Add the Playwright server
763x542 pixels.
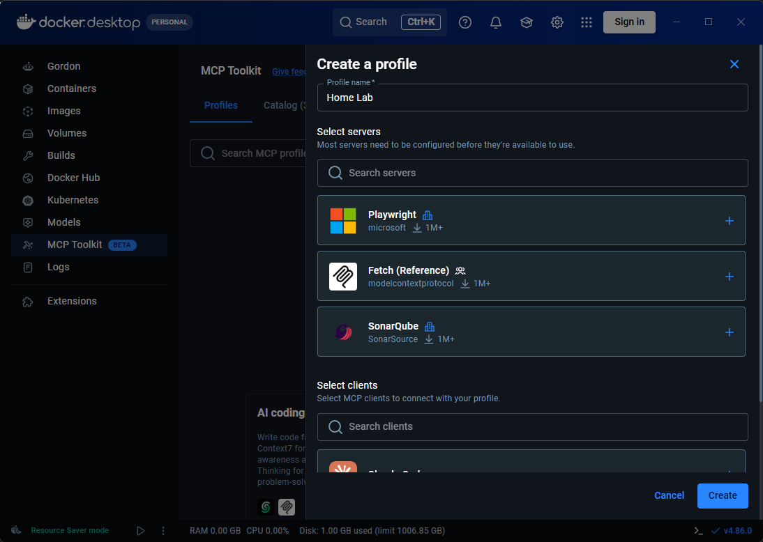pyautogui.click(x=730, y=221)
